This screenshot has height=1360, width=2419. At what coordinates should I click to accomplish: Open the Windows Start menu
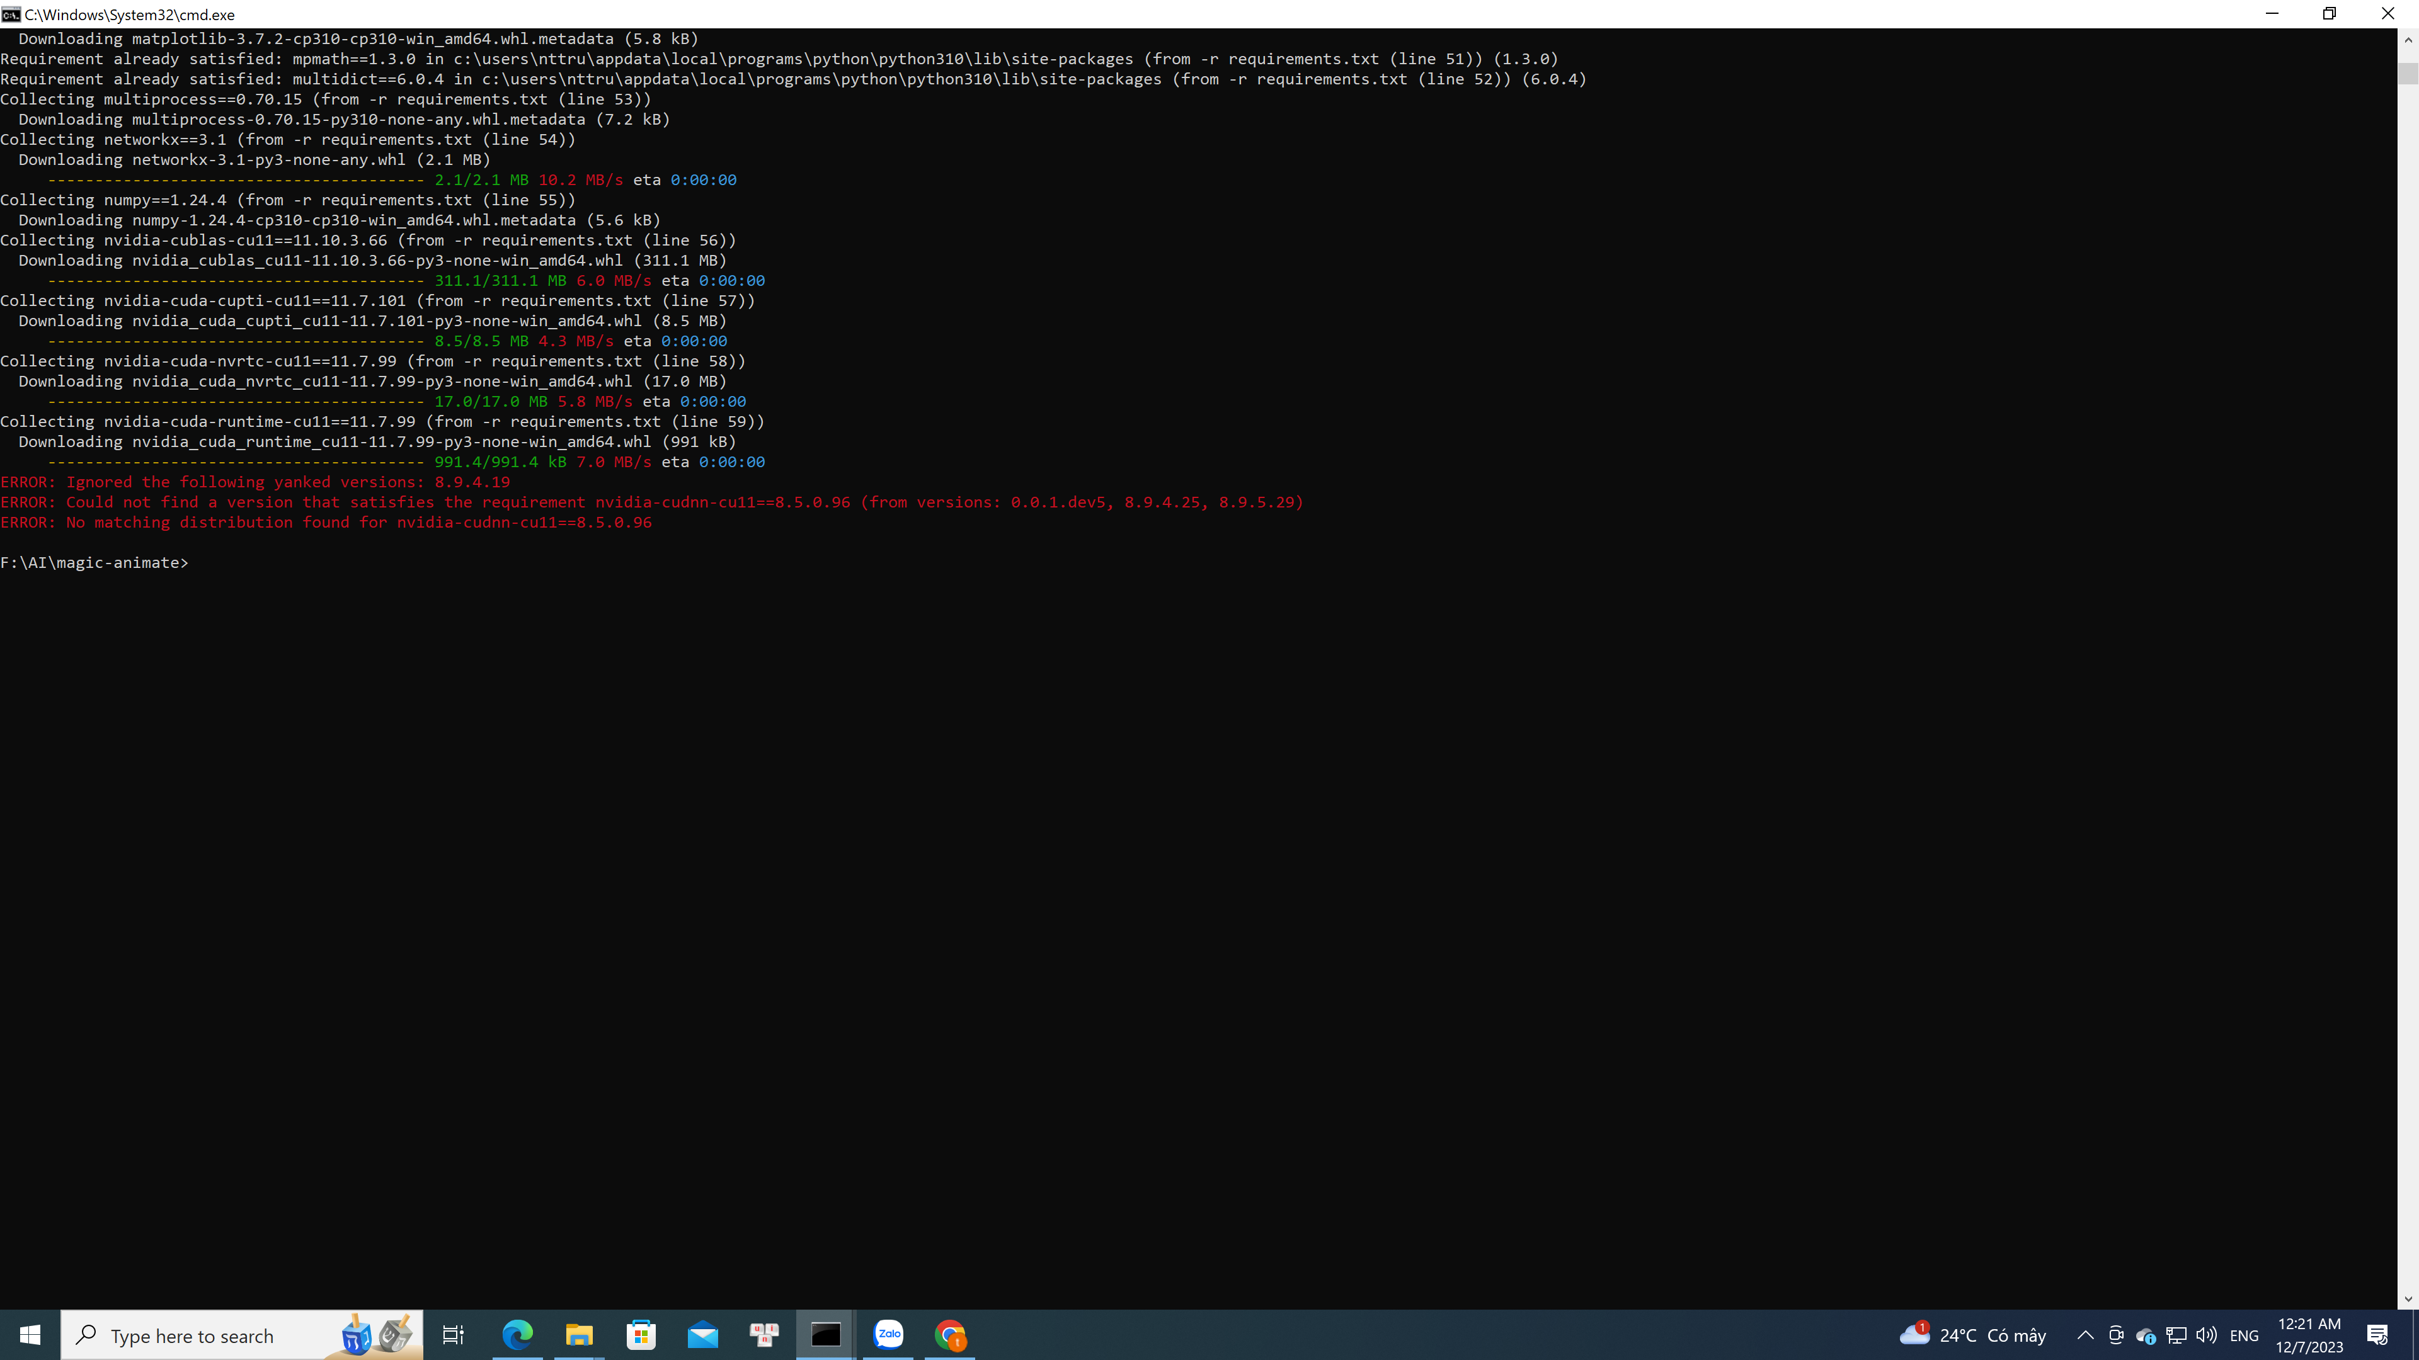coord(30,1335)
